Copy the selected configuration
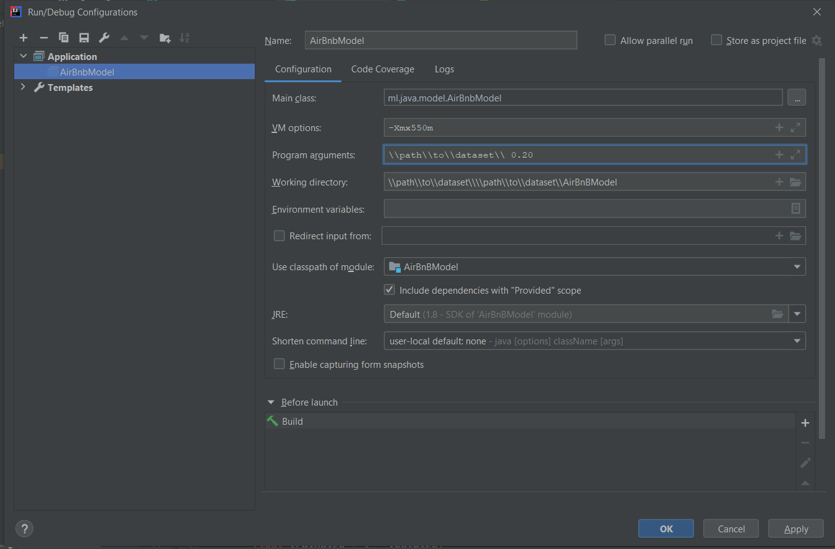Viewport: 835px width, 549px height. [64, 38]
